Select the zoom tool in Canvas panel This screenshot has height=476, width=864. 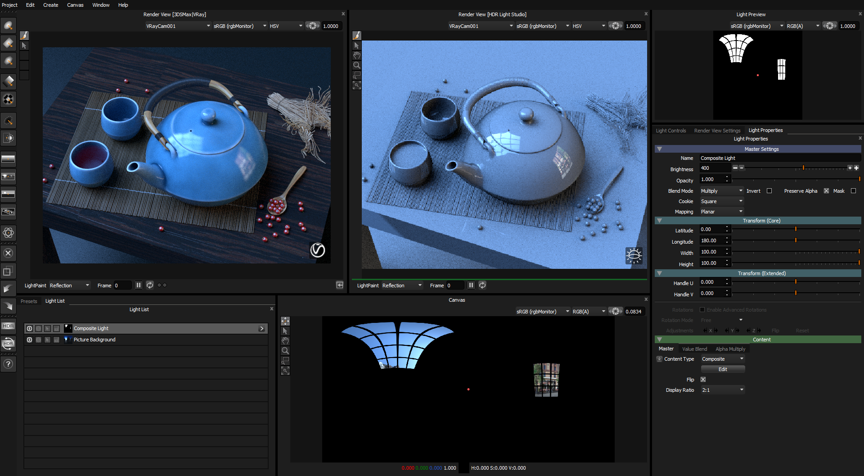(285, 351)
